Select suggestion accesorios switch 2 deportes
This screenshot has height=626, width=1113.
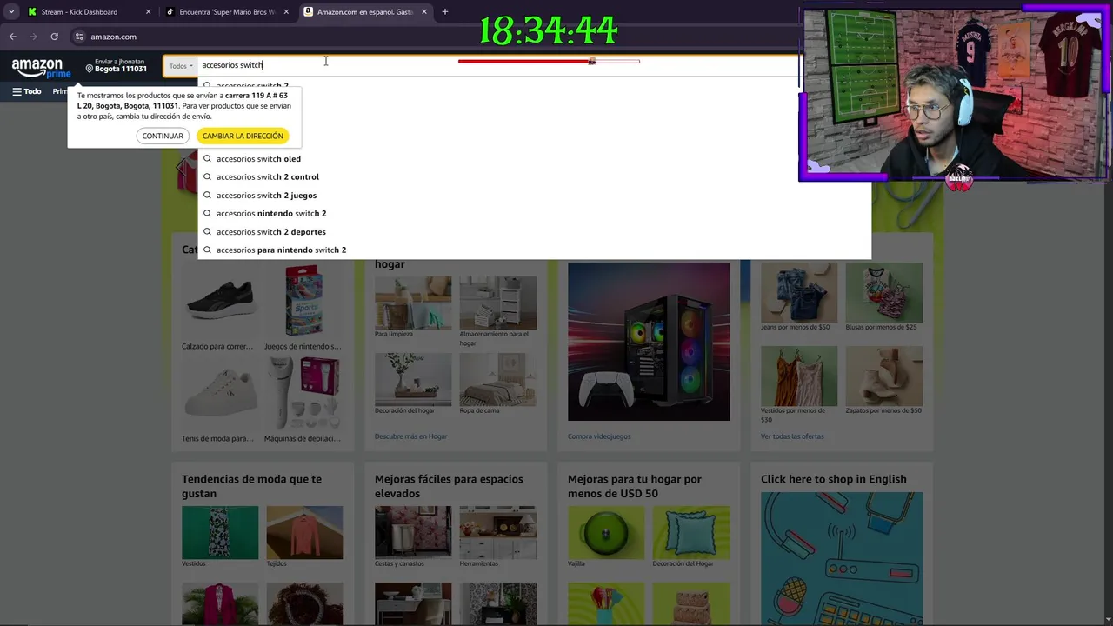click(x=534, y=232)
